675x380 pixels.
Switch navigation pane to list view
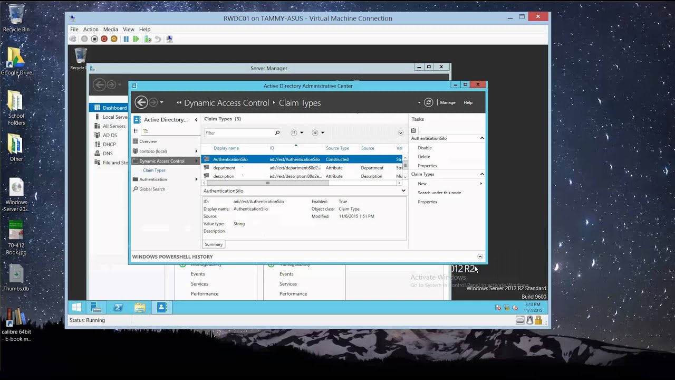tap(136, 131)
